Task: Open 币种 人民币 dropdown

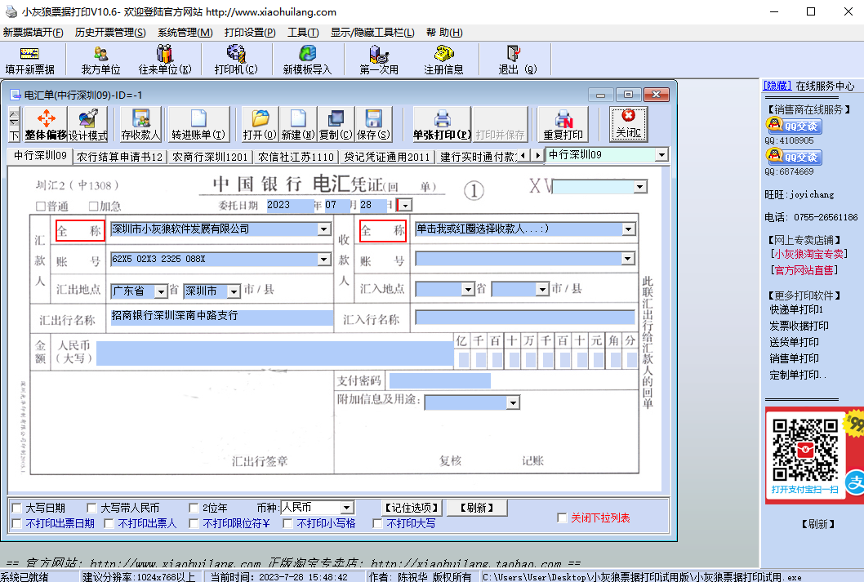Action: [346, 508]
